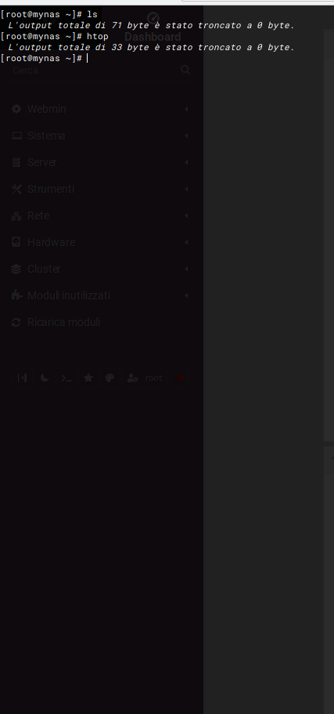Viewport: 334px width, 714px height.
Task: Open favorites with the star icon
Action: point(88,378)
